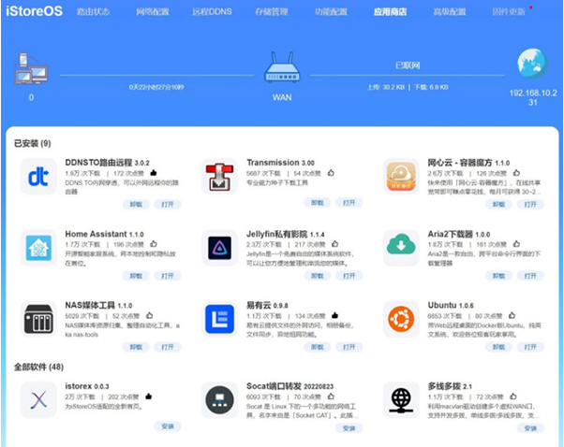Open Home Assistant app

point(168,276)
